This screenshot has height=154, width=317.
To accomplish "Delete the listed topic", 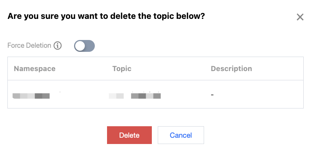I will click(129, 135).
